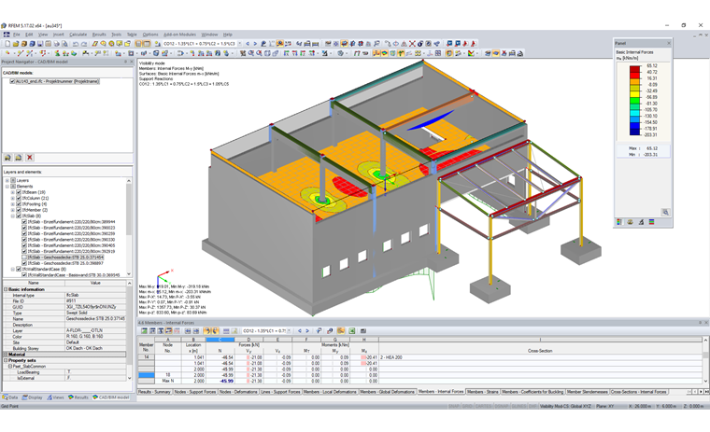710x432 pixels.
Task: Check the IfcSlab Geschossdecke 371454 checkbox
Action: tap(24, 257)
